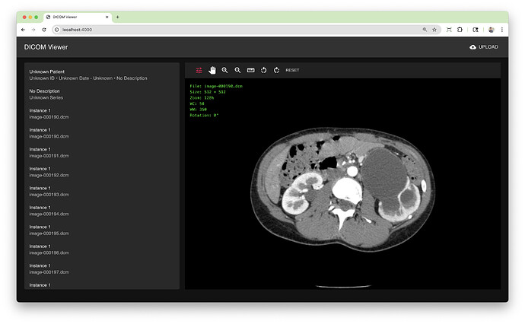Select the Unknown Patient entry

tap(102, 75)
